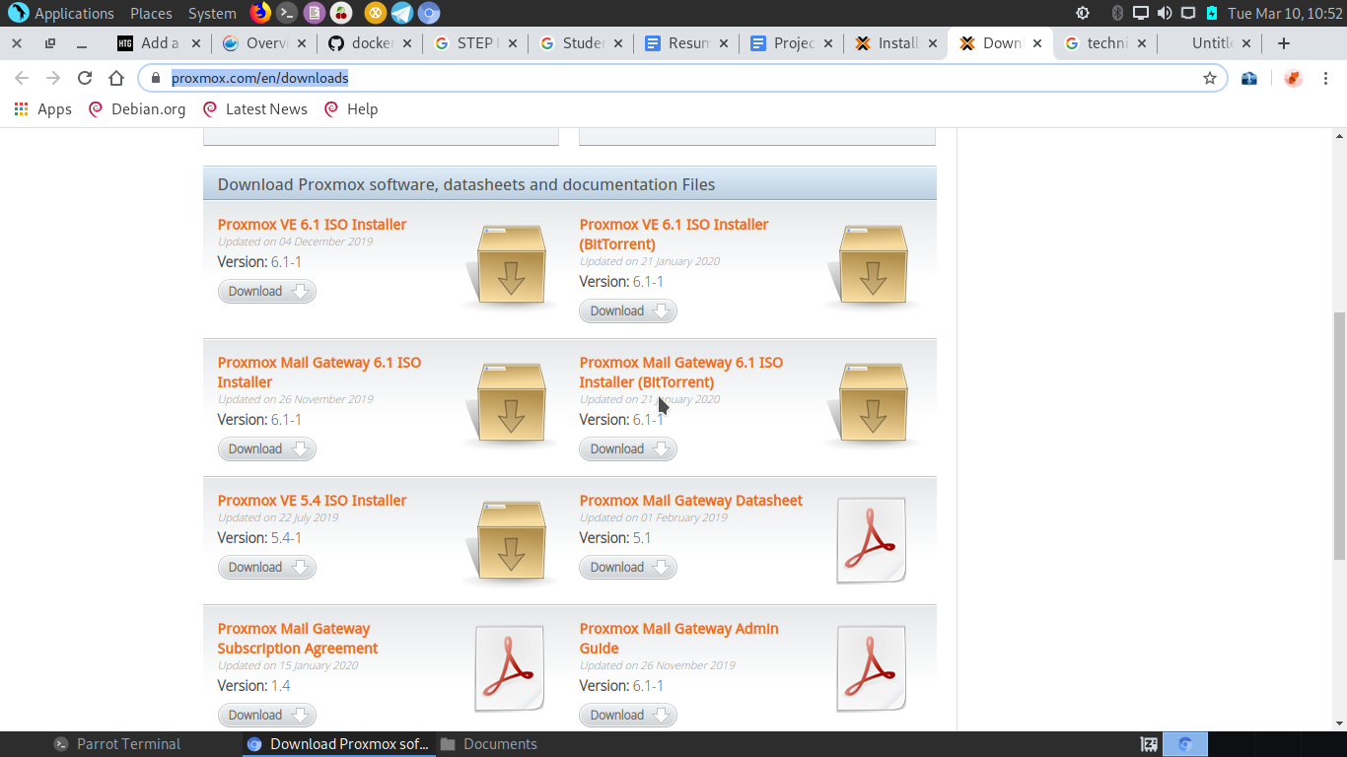Open the Debian.org bookmark
The image size is (1347, 757).
pyautogui.click(x=137, y=109)
